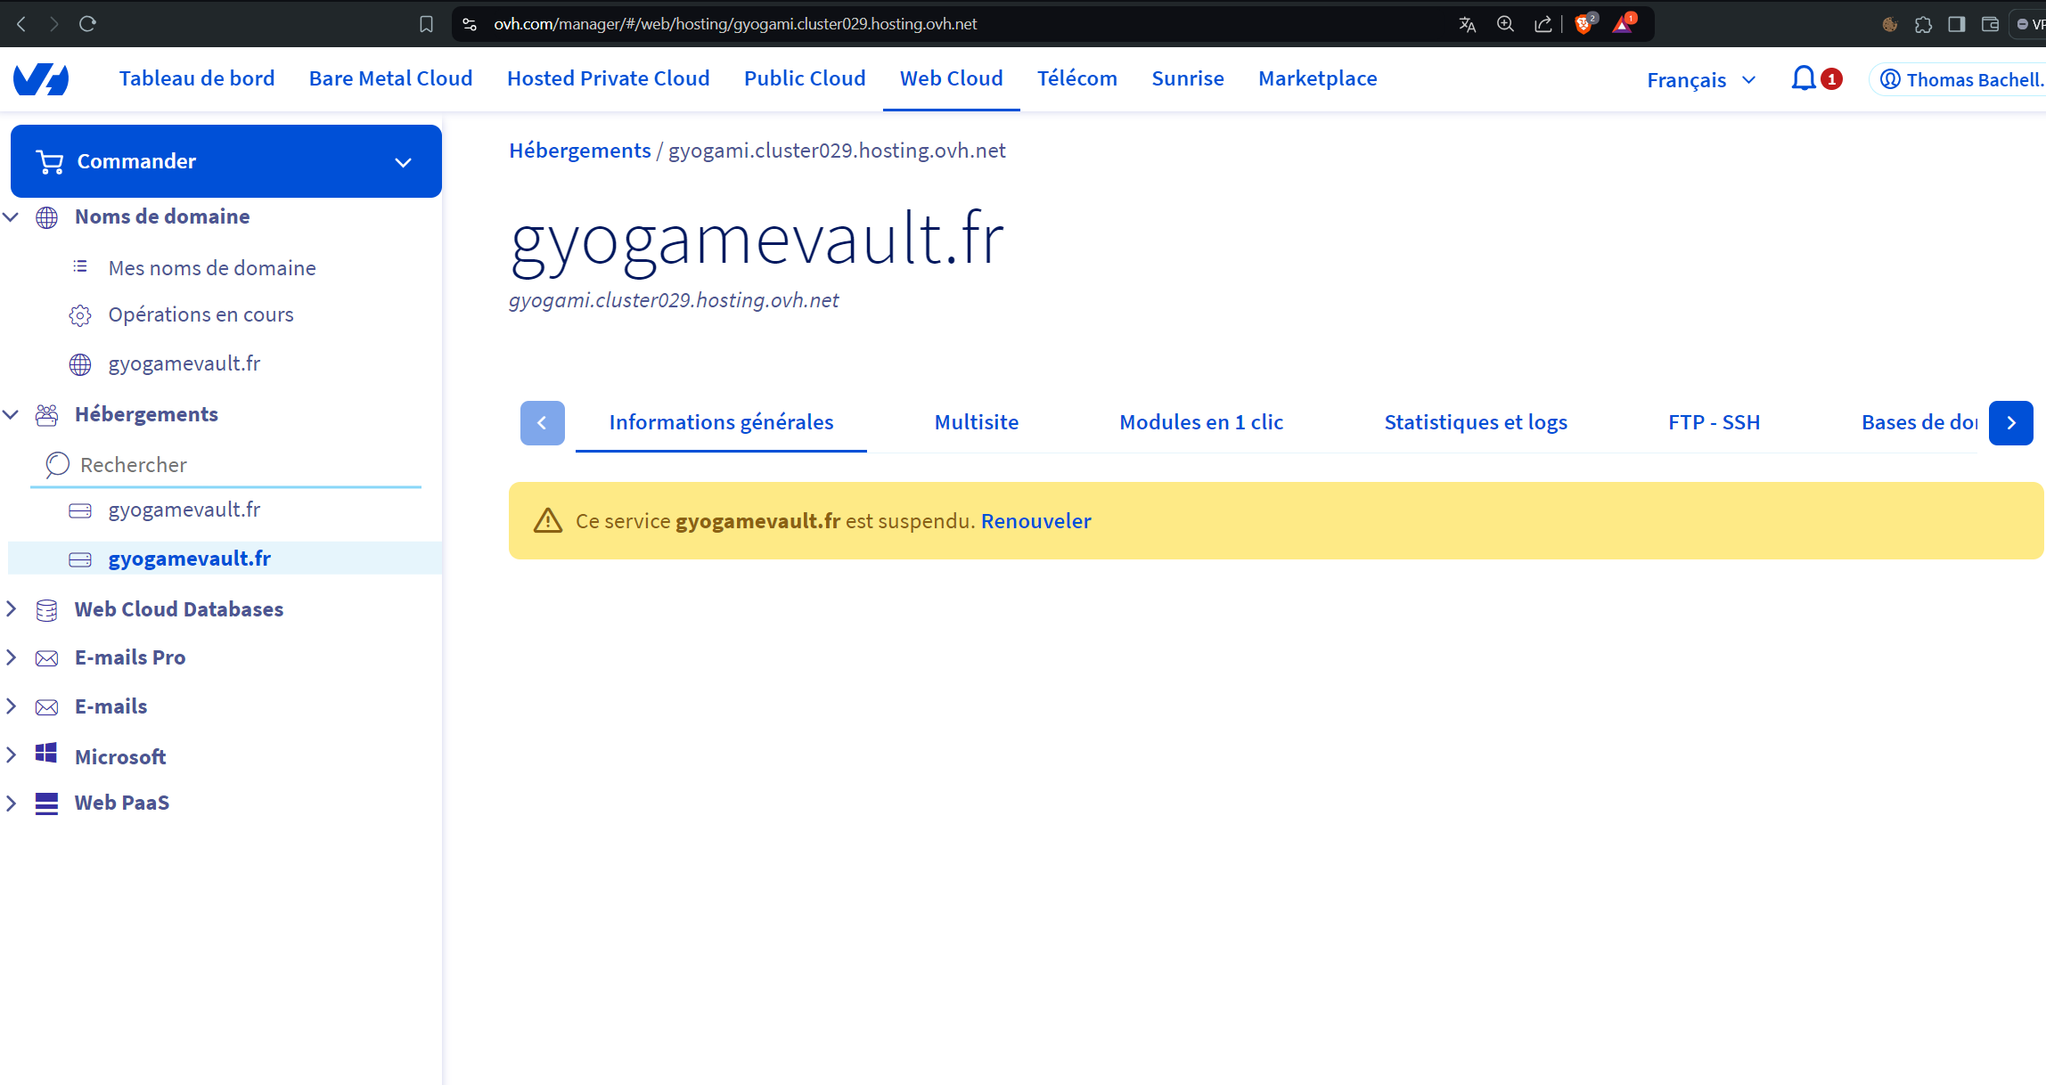Viewport: 2046px width, 1085px height.
Task: Click the OVH logo icon
Action: pos(41,79)
